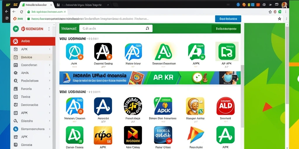The width and height of the screenshot is (299, 149).
Task: Focus the browser address bar URL
Action: click(x=47, y=12)
